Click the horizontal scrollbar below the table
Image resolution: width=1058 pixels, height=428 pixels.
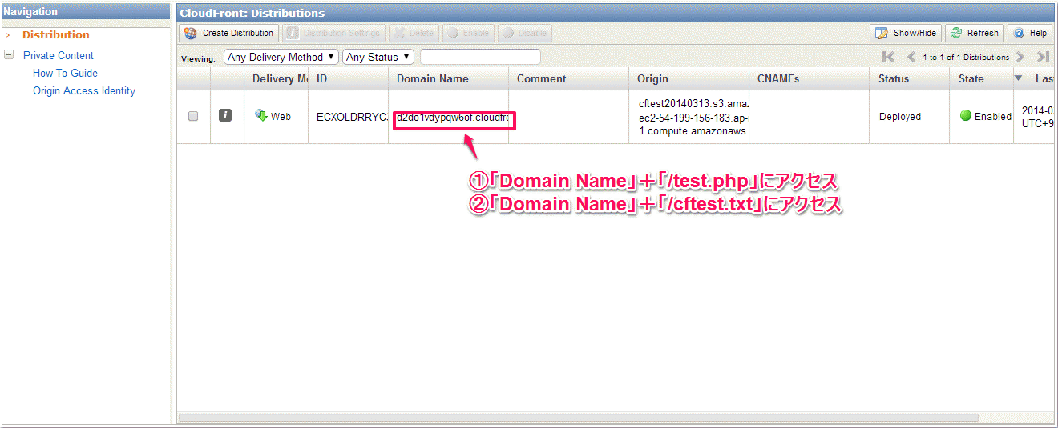pyautogui.click(x=577, y=418)
